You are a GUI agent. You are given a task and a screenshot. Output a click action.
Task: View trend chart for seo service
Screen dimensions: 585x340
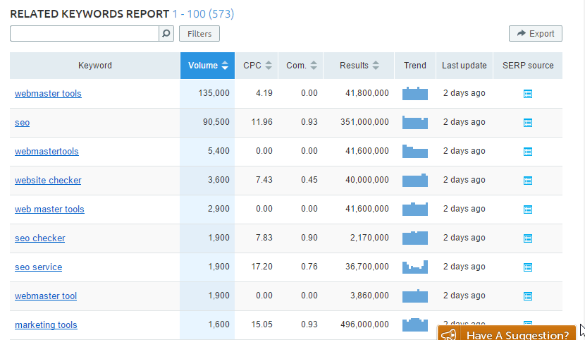(x=415, y=267)
